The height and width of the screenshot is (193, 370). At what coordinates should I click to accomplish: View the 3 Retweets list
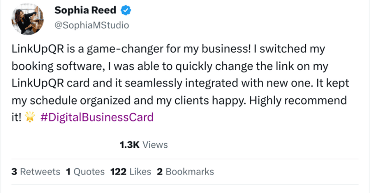pyautogui.click(x=36, y=172)
